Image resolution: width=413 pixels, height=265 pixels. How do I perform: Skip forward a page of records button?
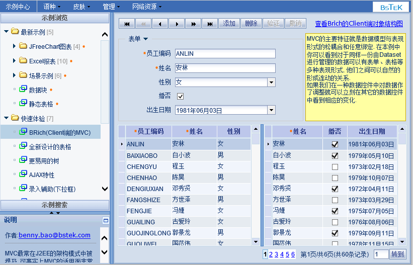(193, 24)
